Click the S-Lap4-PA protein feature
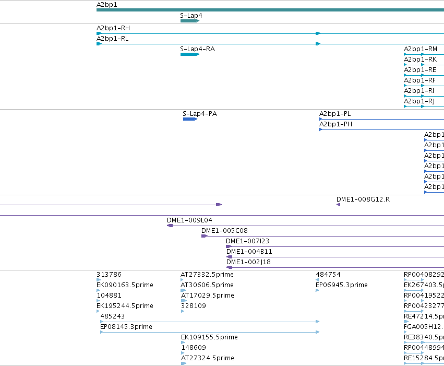The width and height of the screenshot is (444, 366). 190,119
